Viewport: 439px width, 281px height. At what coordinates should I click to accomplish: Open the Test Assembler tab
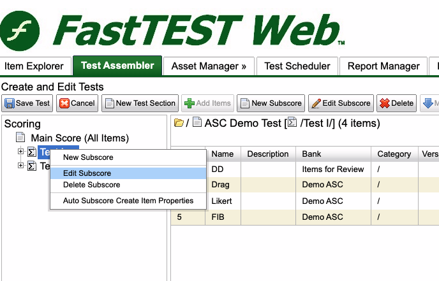117,66
